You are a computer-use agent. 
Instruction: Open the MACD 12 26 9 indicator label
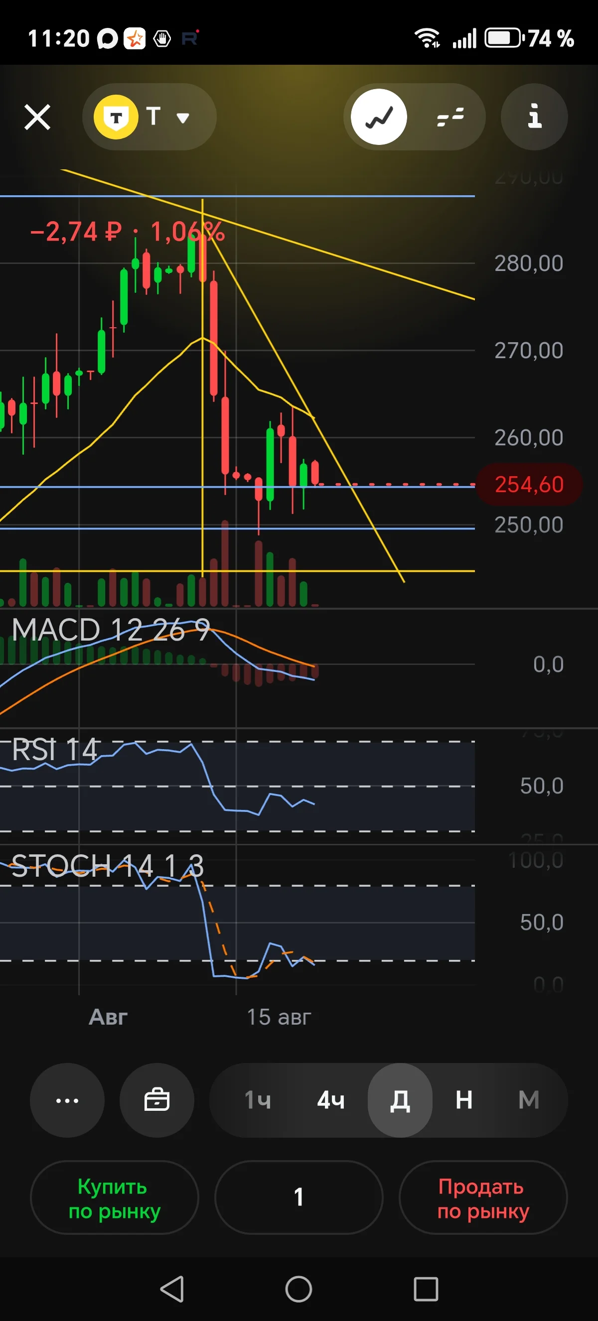111,629
